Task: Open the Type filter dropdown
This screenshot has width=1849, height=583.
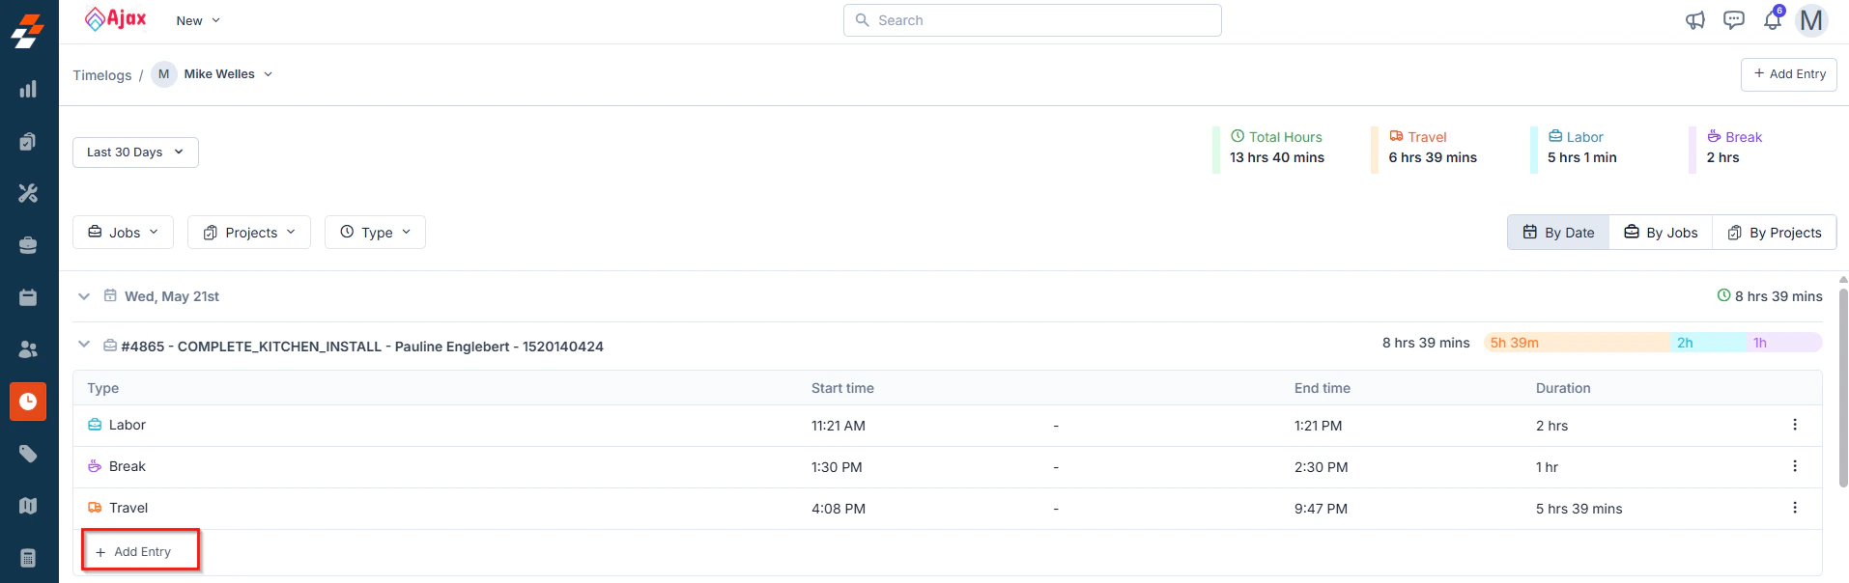Action: pyautogui.click(x=375, y=233)
